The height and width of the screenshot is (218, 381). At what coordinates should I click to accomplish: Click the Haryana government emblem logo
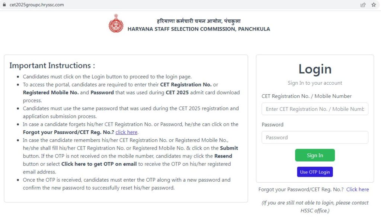pyautogui.click(x=116, y=23)
